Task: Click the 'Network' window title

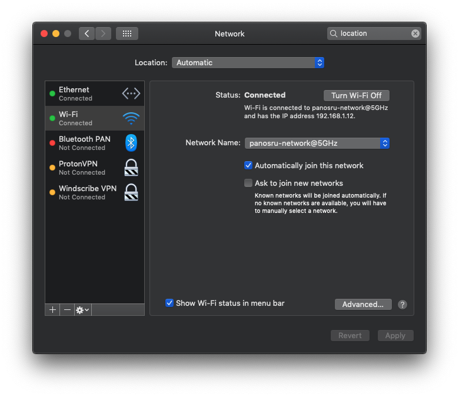Action: pyautogui.click(x=229, y=34)
